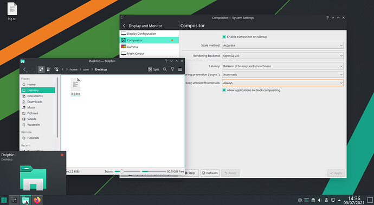Switch Dolphin to icons view mode
Image resolution: width=374 pixels, height=205 pixels.
[x=41, y=69]
